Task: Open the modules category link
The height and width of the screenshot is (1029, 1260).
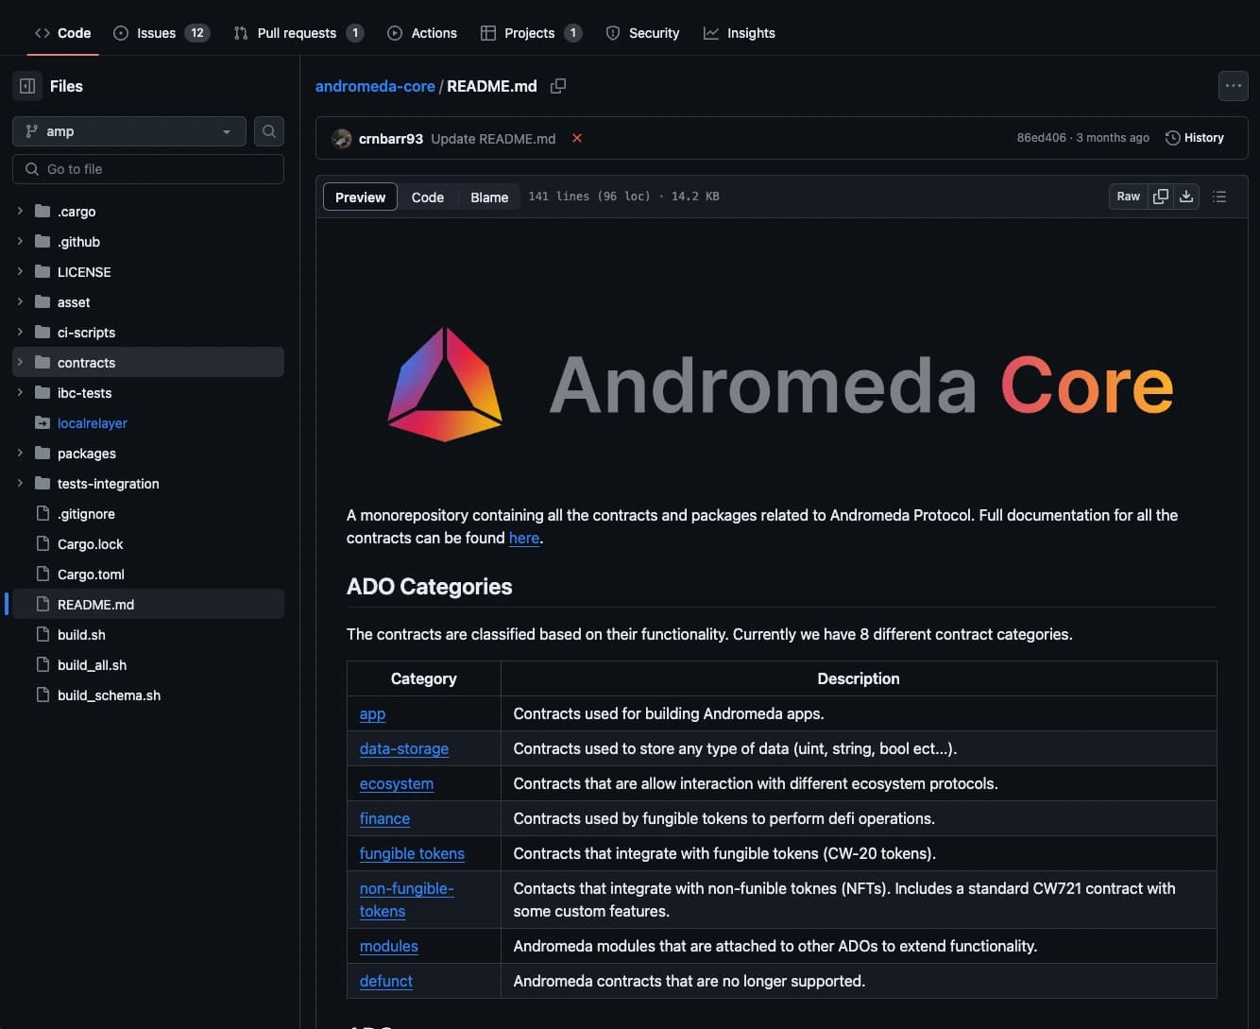Action: (389, 946)
